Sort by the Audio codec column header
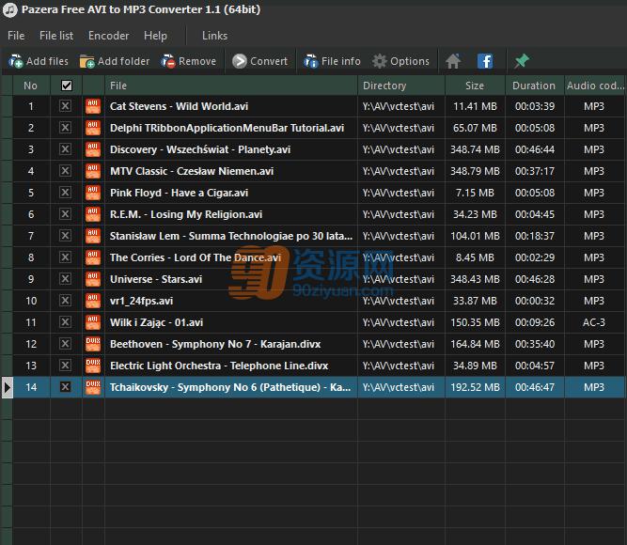The image size is (627, 545). coord(595,86)
